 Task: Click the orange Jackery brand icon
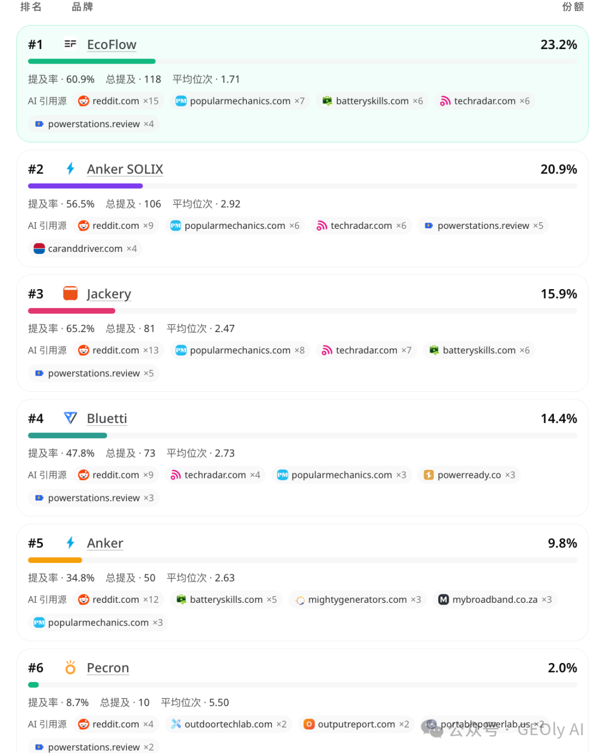(70, 293)
